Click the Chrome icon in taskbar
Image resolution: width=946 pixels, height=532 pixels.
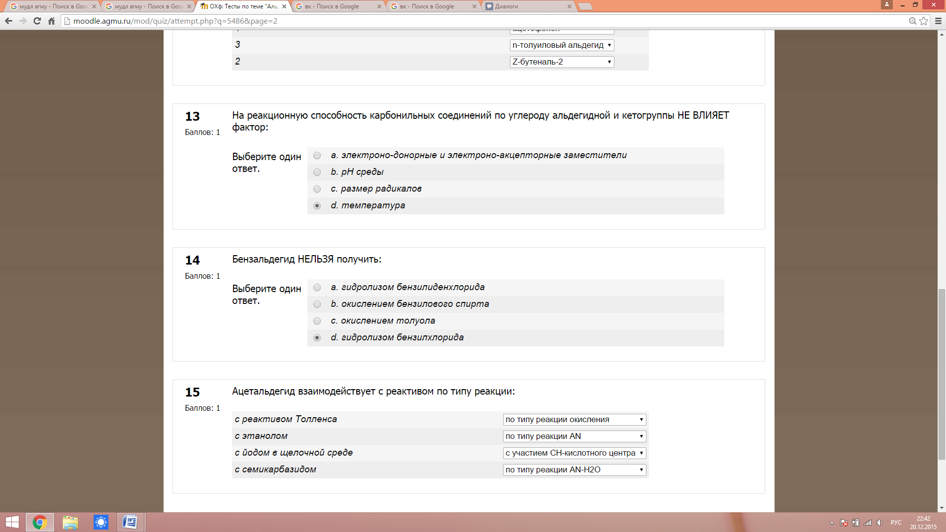pyautogui.click(x=39, y=522)
